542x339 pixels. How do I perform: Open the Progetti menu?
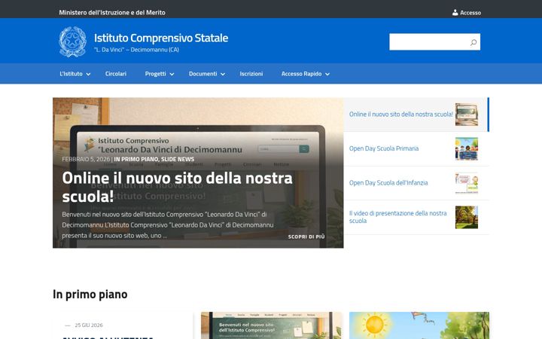156,74
